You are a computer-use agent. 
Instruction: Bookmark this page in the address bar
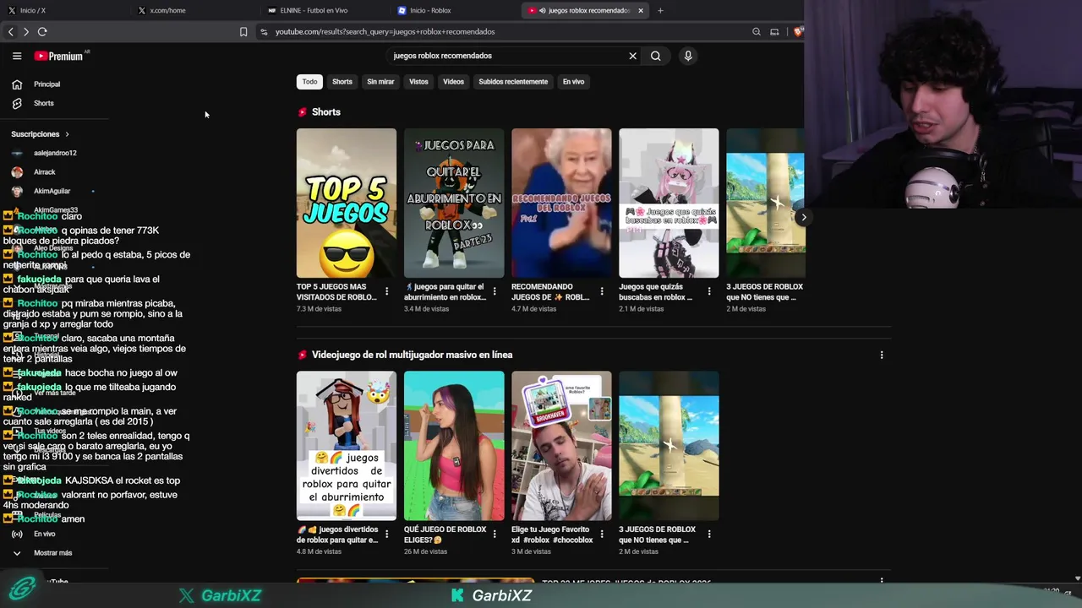tap(243, 31)
